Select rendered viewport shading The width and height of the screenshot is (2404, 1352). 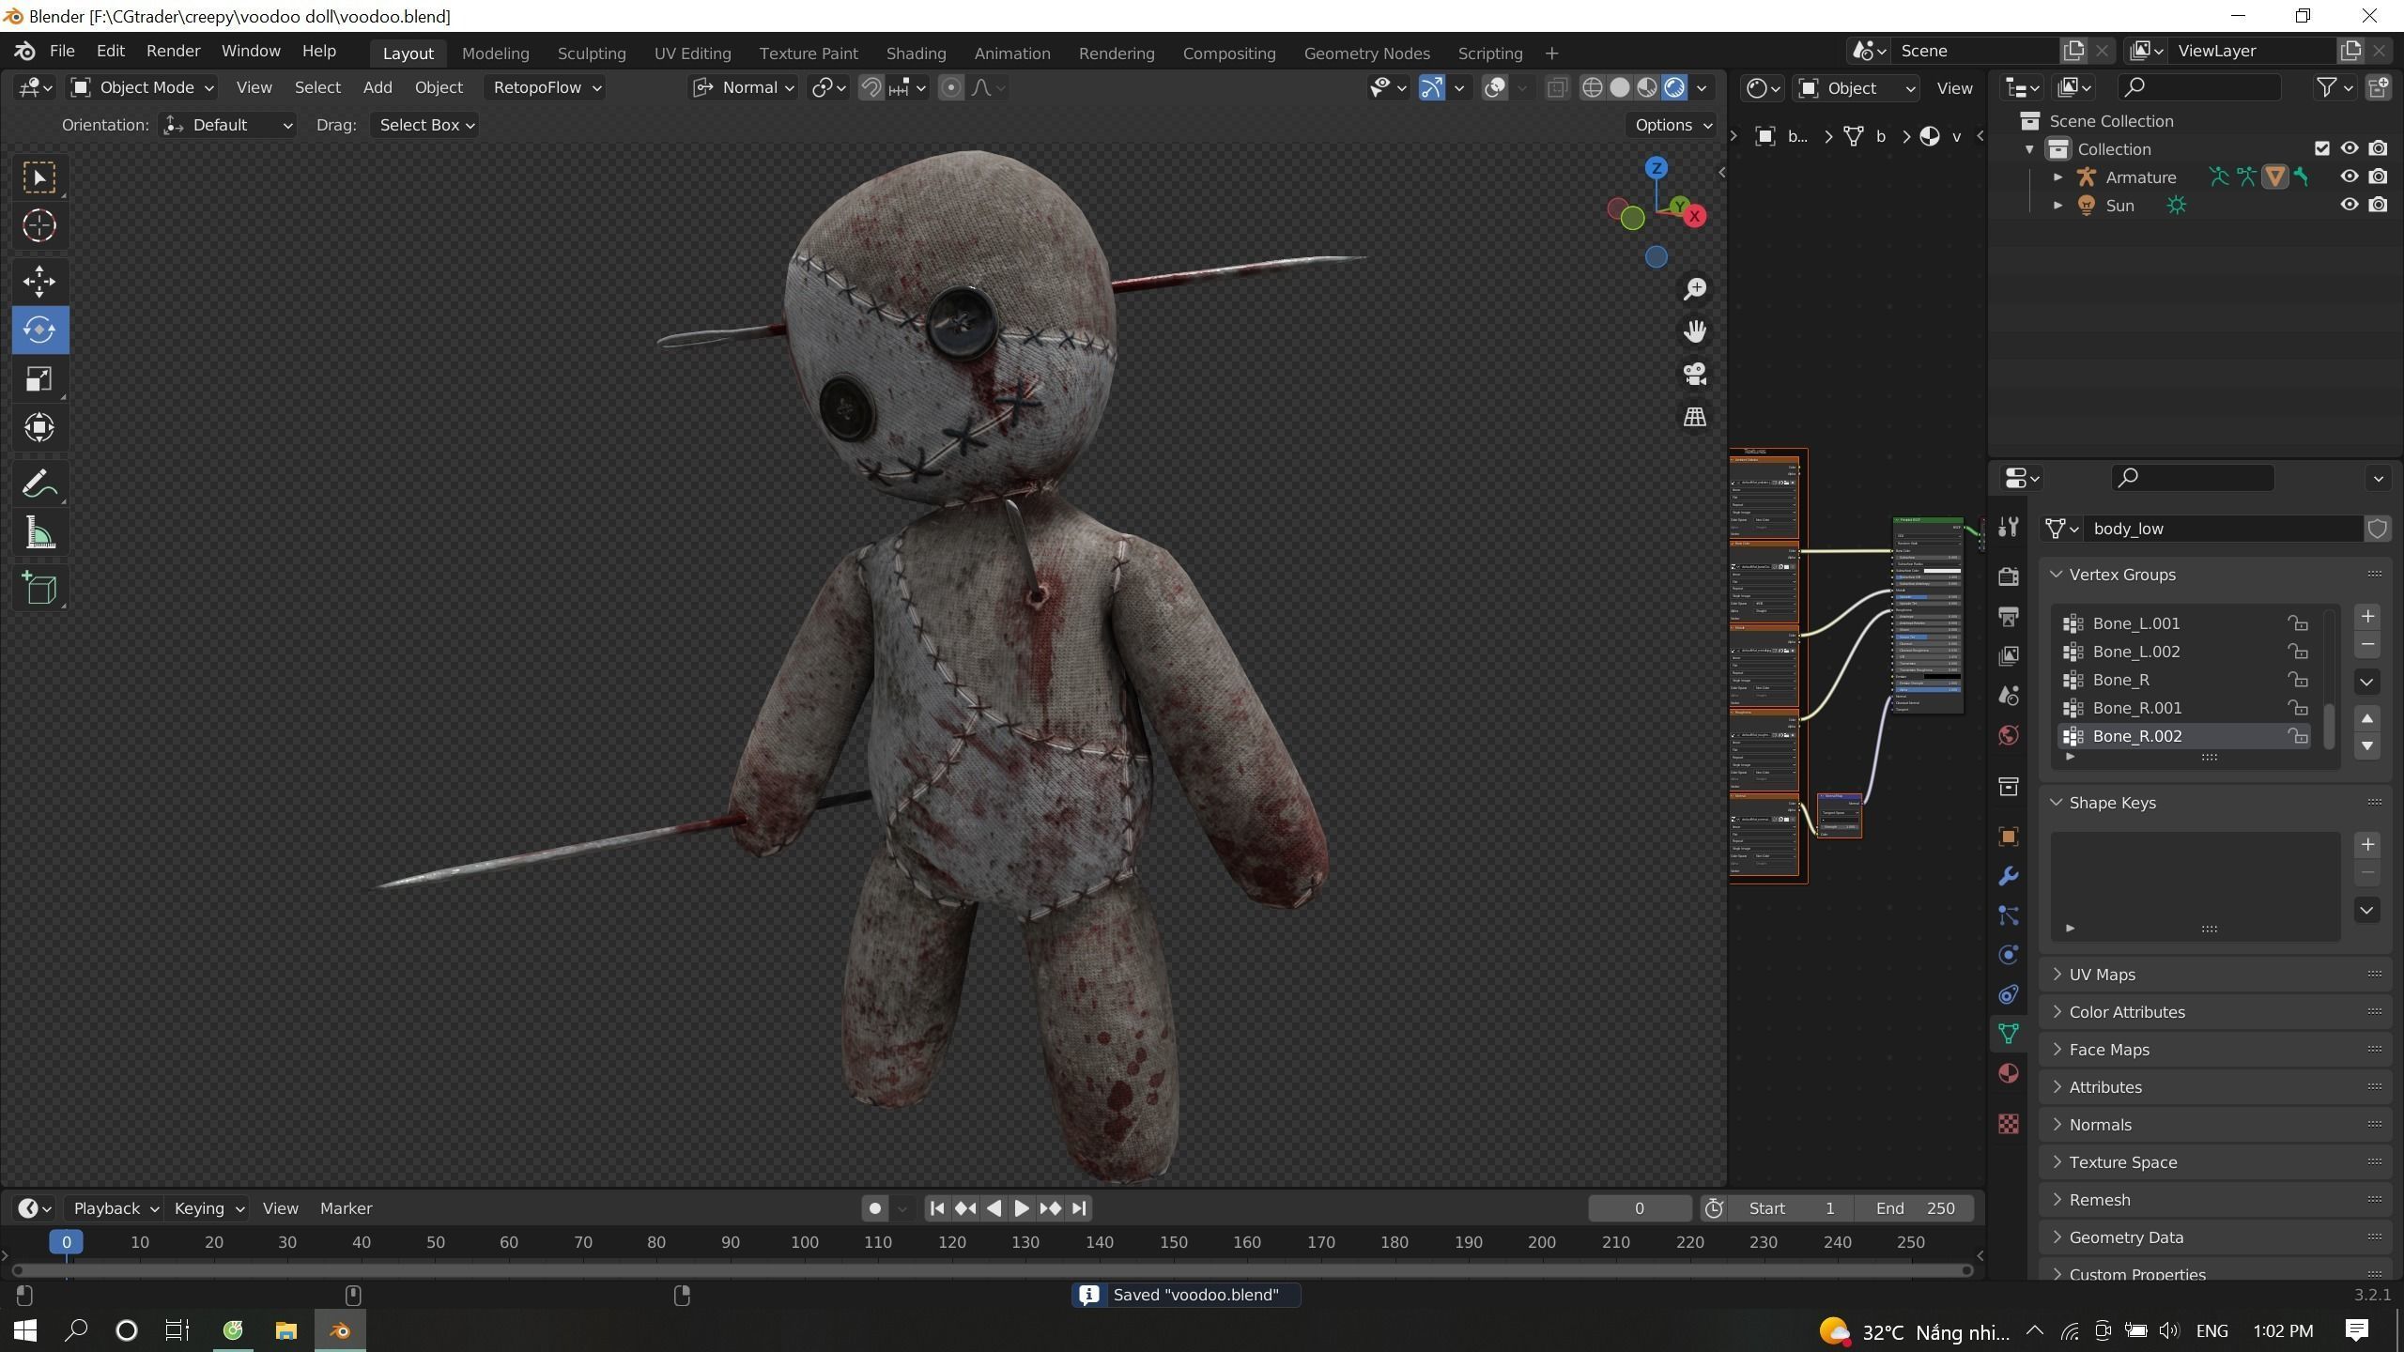point(1674,87)
